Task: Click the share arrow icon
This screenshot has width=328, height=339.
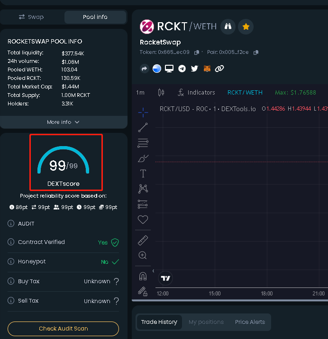Action: 145,69
